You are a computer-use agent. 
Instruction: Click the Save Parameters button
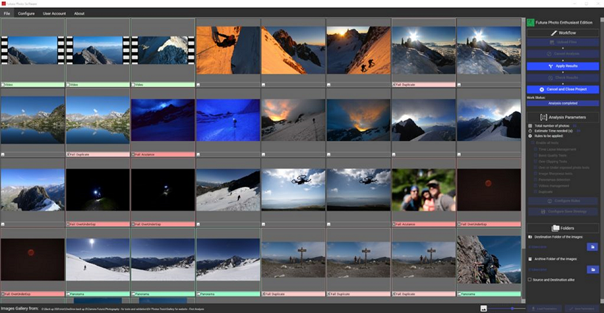point(582,308)
